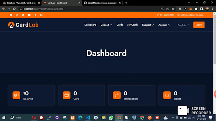Open the browser zoom magnifier icon
The image size is (216, 121).
[x=162, y=9]
